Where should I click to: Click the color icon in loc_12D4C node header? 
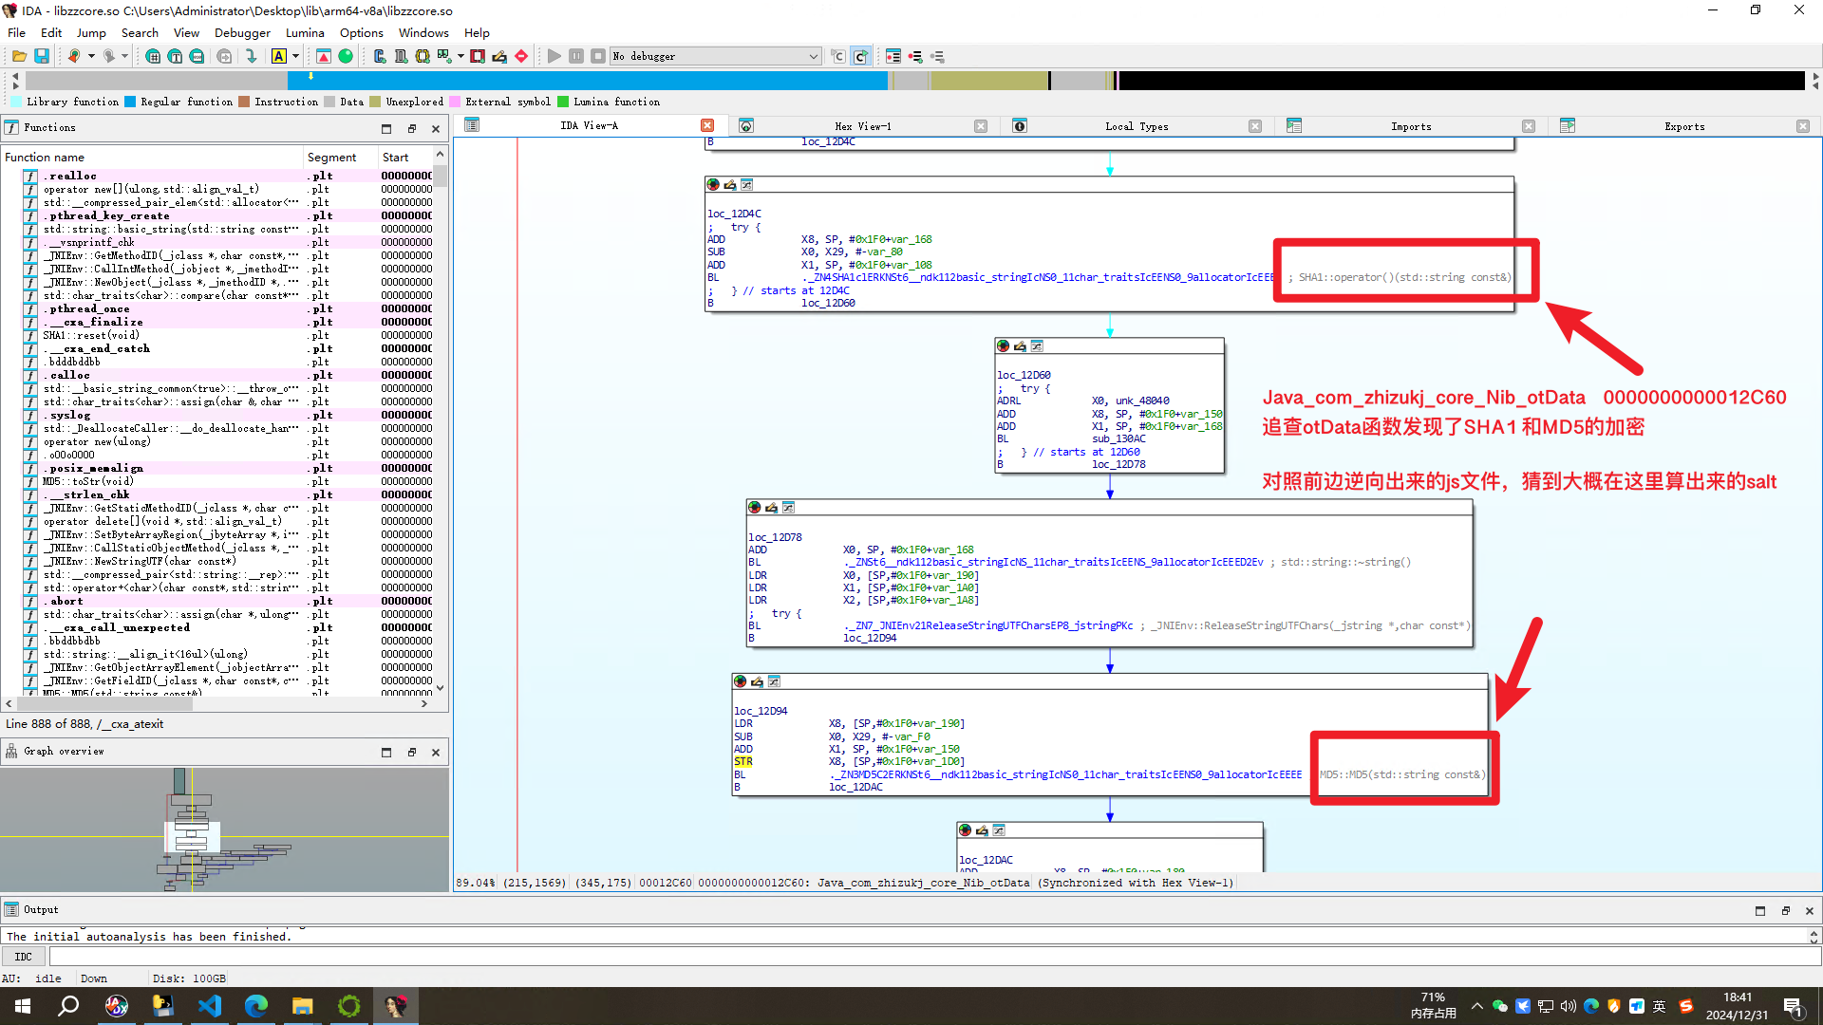(713, 185)
